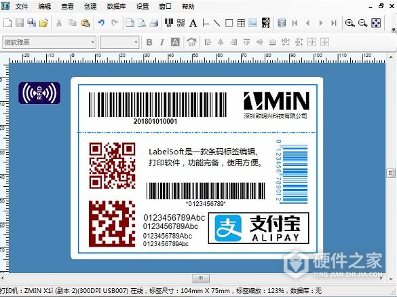Select the diagonal line tool
This screenshot has width=397, height=297.
point(216,23)
